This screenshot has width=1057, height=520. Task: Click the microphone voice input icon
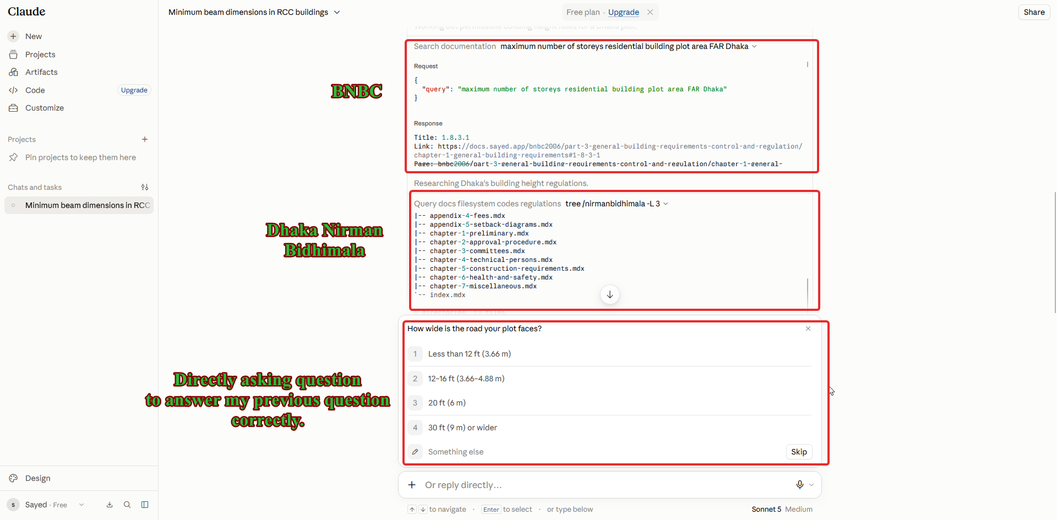coord(799,485)
